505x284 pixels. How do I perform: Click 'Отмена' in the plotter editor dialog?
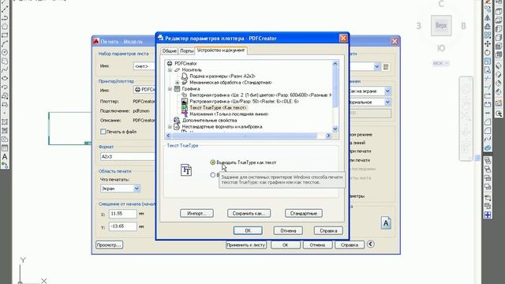coord(288,230)
